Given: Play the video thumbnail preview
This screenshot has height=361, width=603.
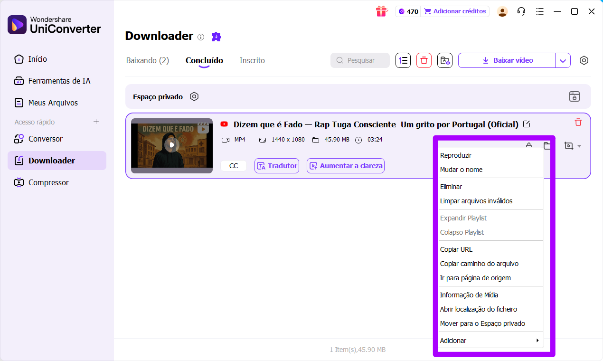Looking at the screenshot, I should point(172,144).
